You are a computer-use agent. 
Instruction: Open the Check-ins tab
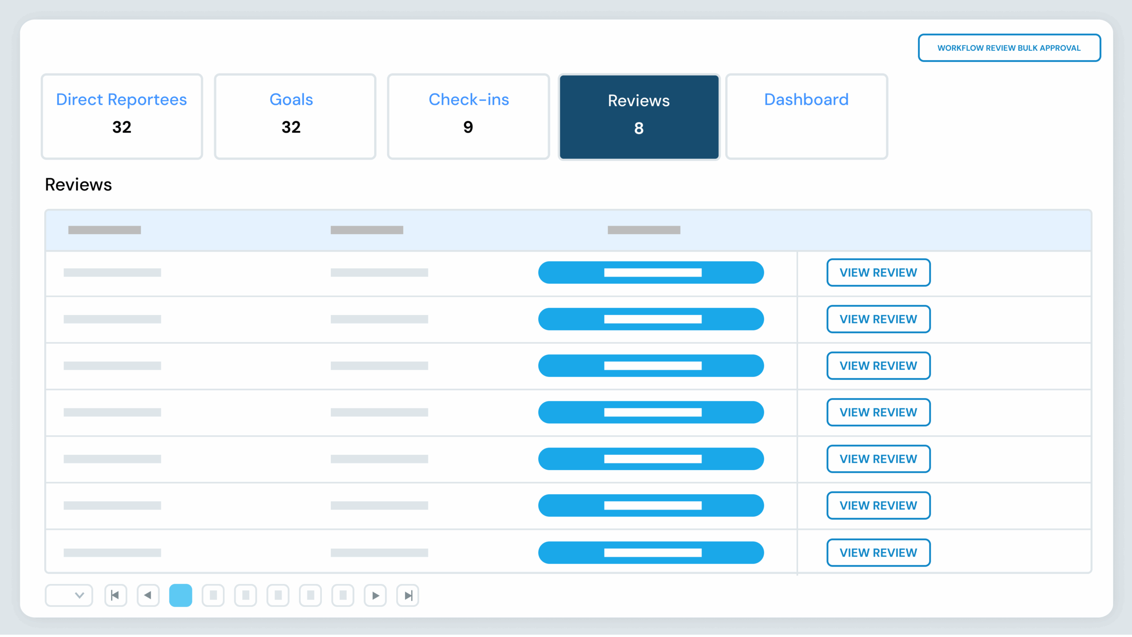pos(468,116)
